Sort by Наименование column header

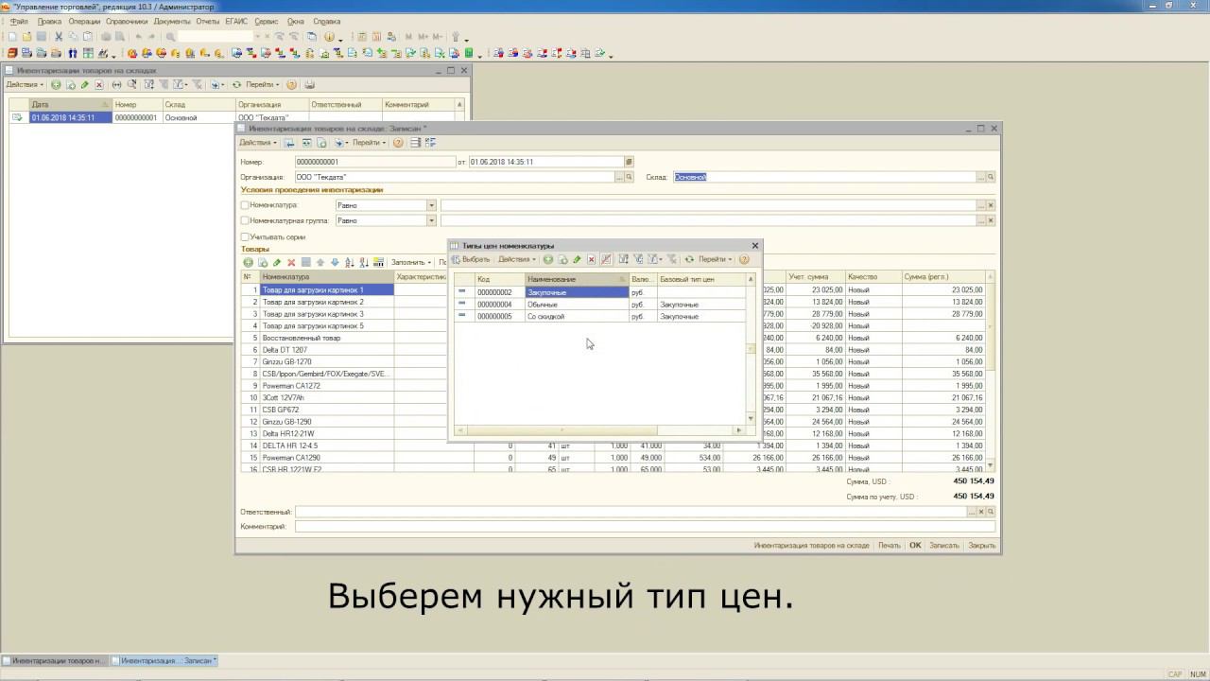[x=577, y=279]
